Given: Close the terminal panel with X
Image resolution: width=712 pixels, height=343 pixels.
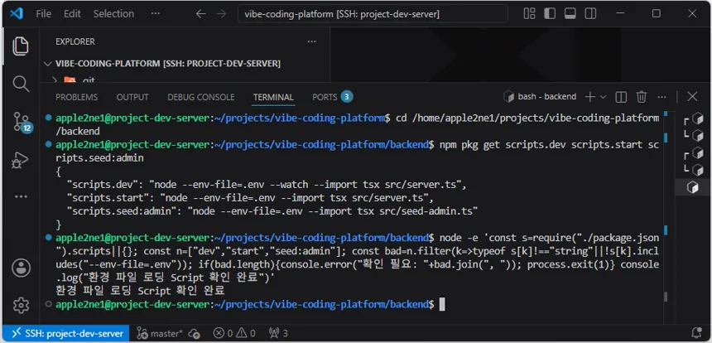Looking at the screenshot, I should point(692,96).
